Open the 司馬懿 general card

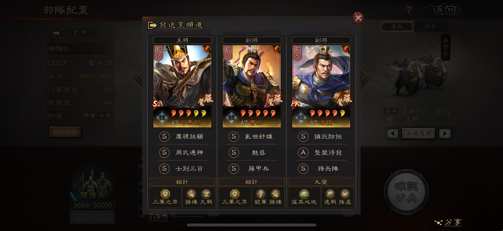pos(182,86)
